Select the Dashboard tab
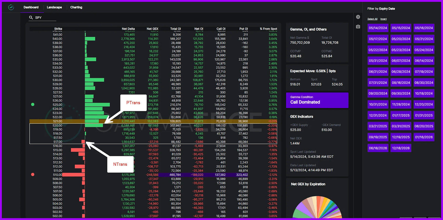The image size is (443, 220). [31, 7]
